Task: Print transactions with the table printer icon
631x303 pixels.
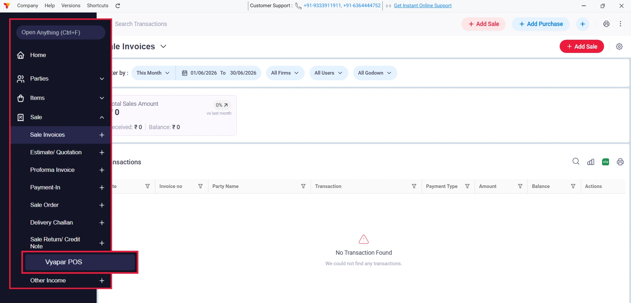Action: tap(620, 162)
